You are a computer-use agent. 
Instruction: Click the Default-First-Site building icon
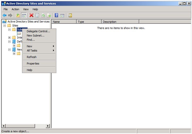(x=14, y=41)
